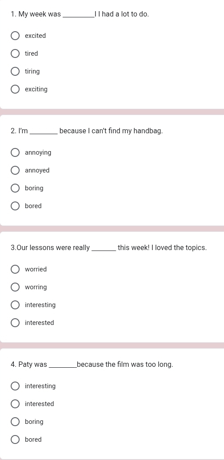Choose 'annoying' for question 2
224x460 pixels.
pyautogui.click(x=15, y=152)
